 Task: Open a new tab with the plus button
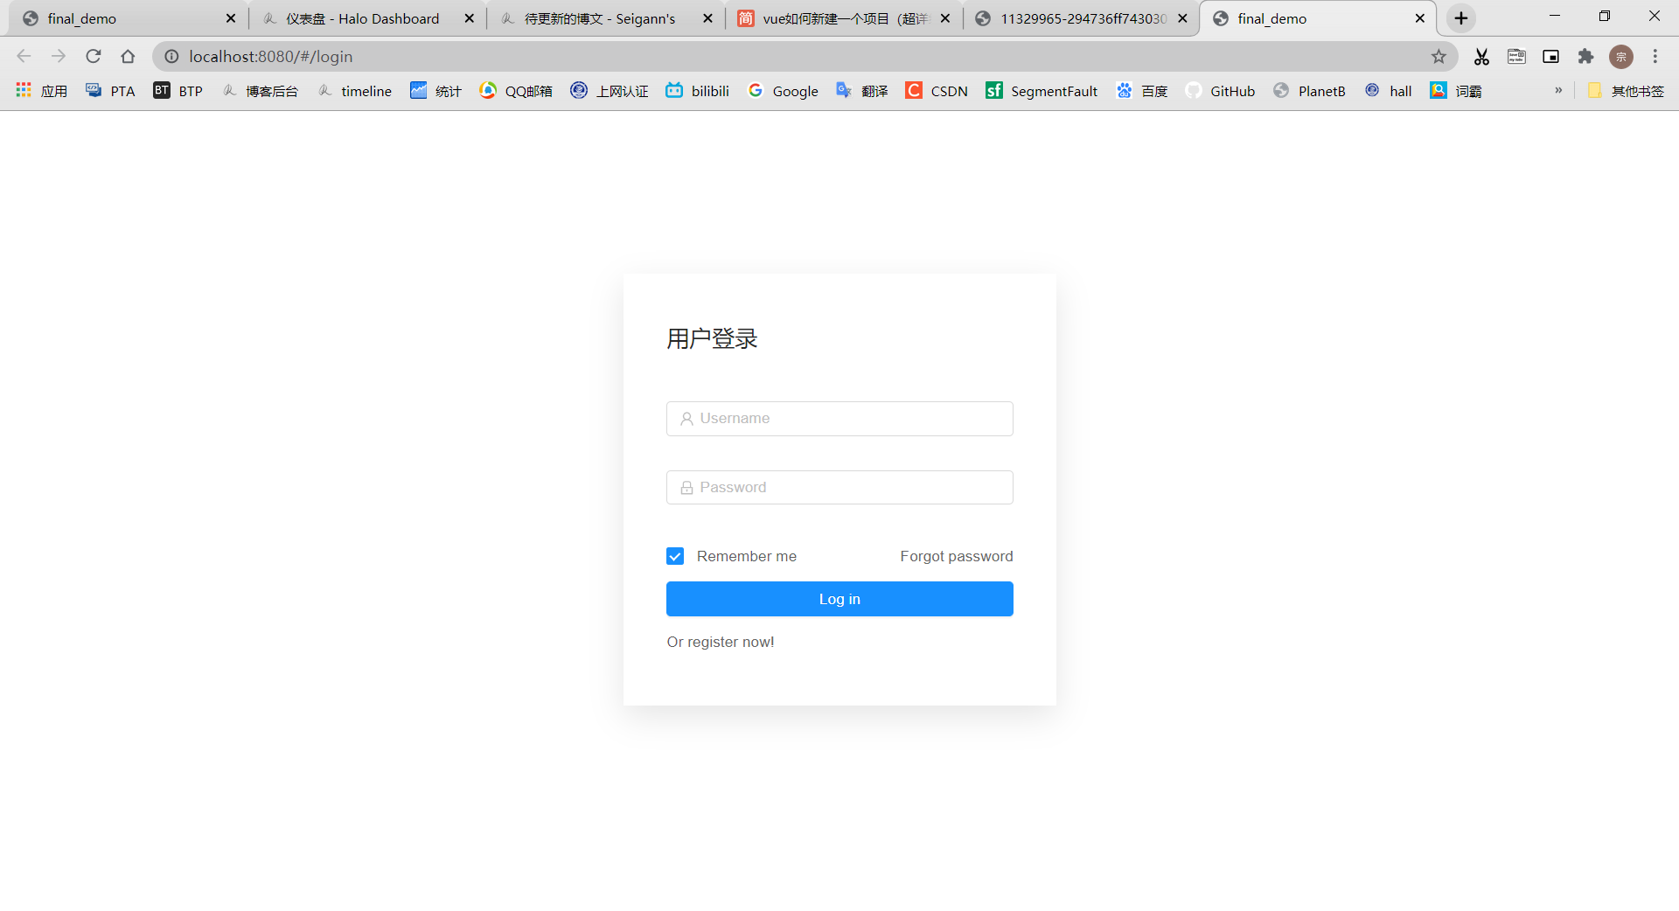[x=1461, y=18]
